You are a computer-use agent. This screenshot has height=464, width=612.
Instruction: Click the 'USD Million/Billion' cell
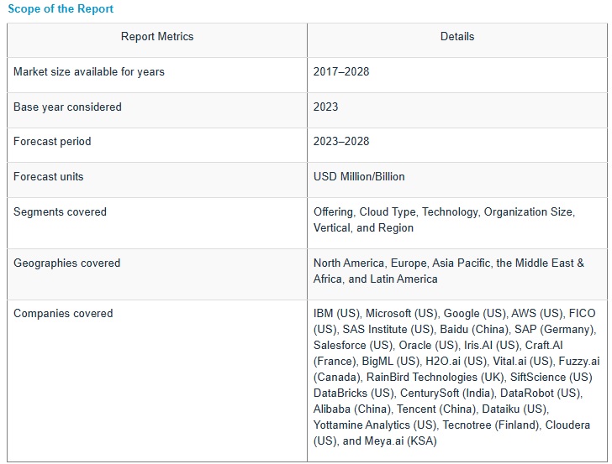pyautogui.click(x=359, y=177)
